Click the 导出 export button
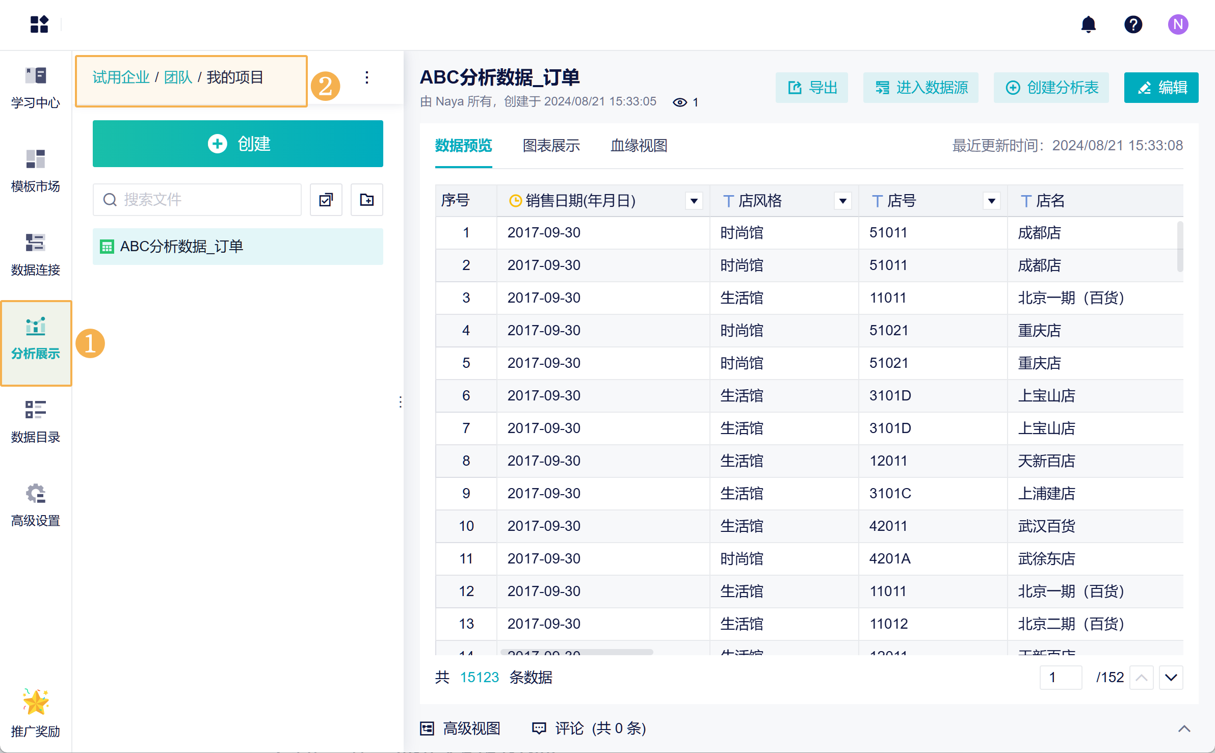 pos(811,88)
